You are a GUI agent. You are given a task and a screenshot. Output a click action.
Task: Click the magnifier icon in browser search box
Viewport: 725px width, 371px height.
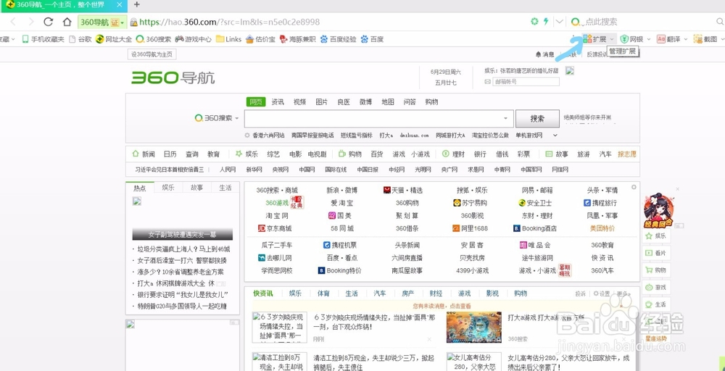[720, 21]
